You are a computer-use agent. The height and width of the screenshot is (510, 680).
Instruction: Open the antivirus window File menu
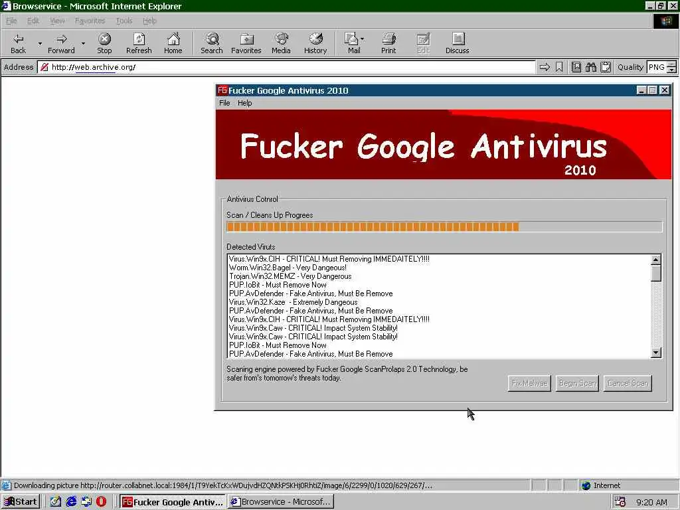pos(224,103)
